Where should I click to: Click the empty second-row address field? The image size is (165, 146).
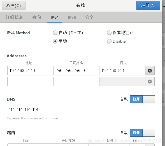tap(30, 82)
